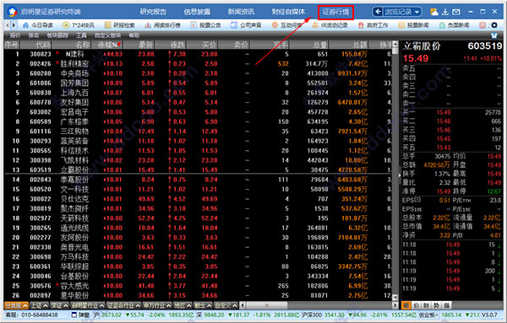Open 阅读排行榜 ranking chart icon
The width and height of the screenshot is (507, 323).
tap(148, 24)
